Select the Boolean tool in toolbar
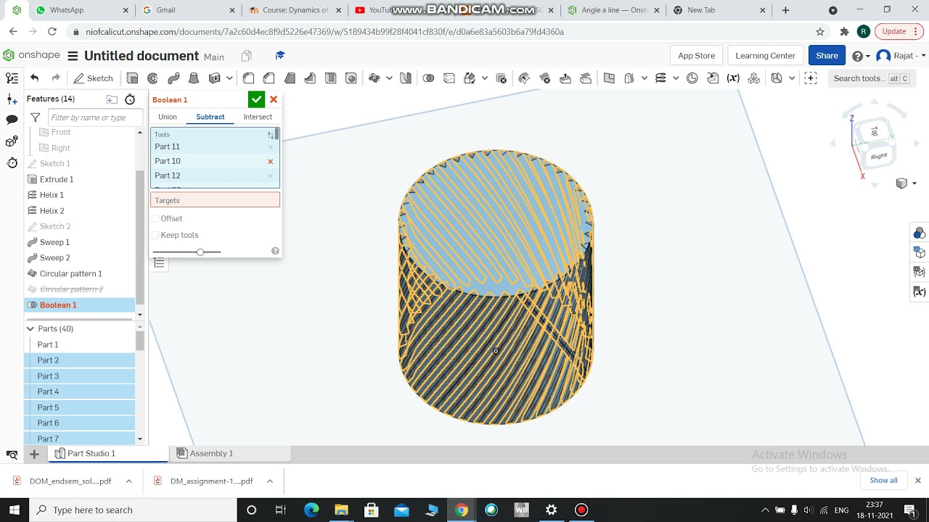929x522 pixels. click(x=428, y=78)
